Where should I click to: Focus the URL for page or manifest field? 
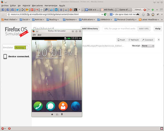tap(120, 29)
